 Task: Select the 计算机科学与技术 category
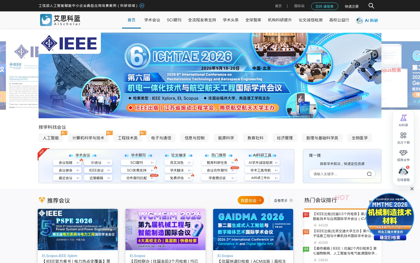pos(88,138)
